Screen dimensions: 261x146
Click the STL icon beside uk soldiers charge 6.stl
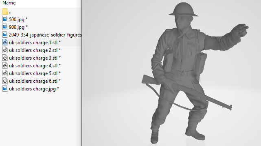(5, 81)
